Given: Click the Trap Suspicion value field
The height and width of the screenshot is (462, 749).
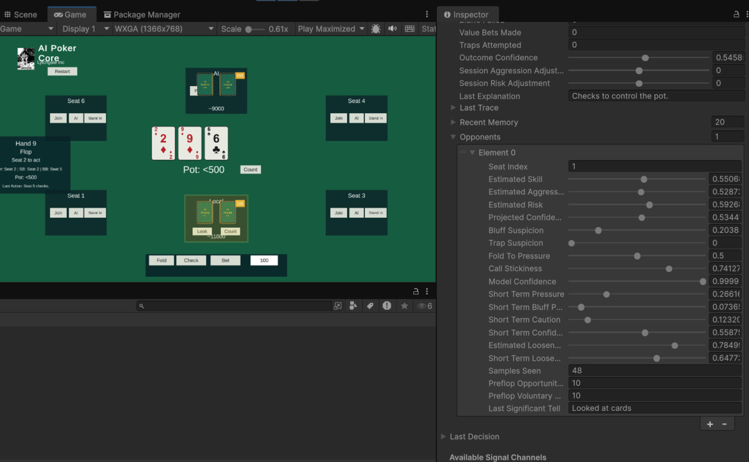Looking at the screenshot, I should pyautogui.click(x=725, y=243).
